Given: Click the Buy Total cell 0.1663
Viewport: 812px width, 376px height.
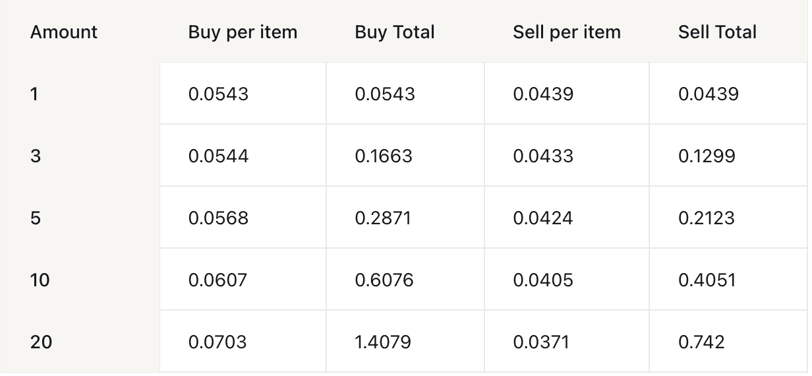Looking at the screenshot, I should click(383, 156).
